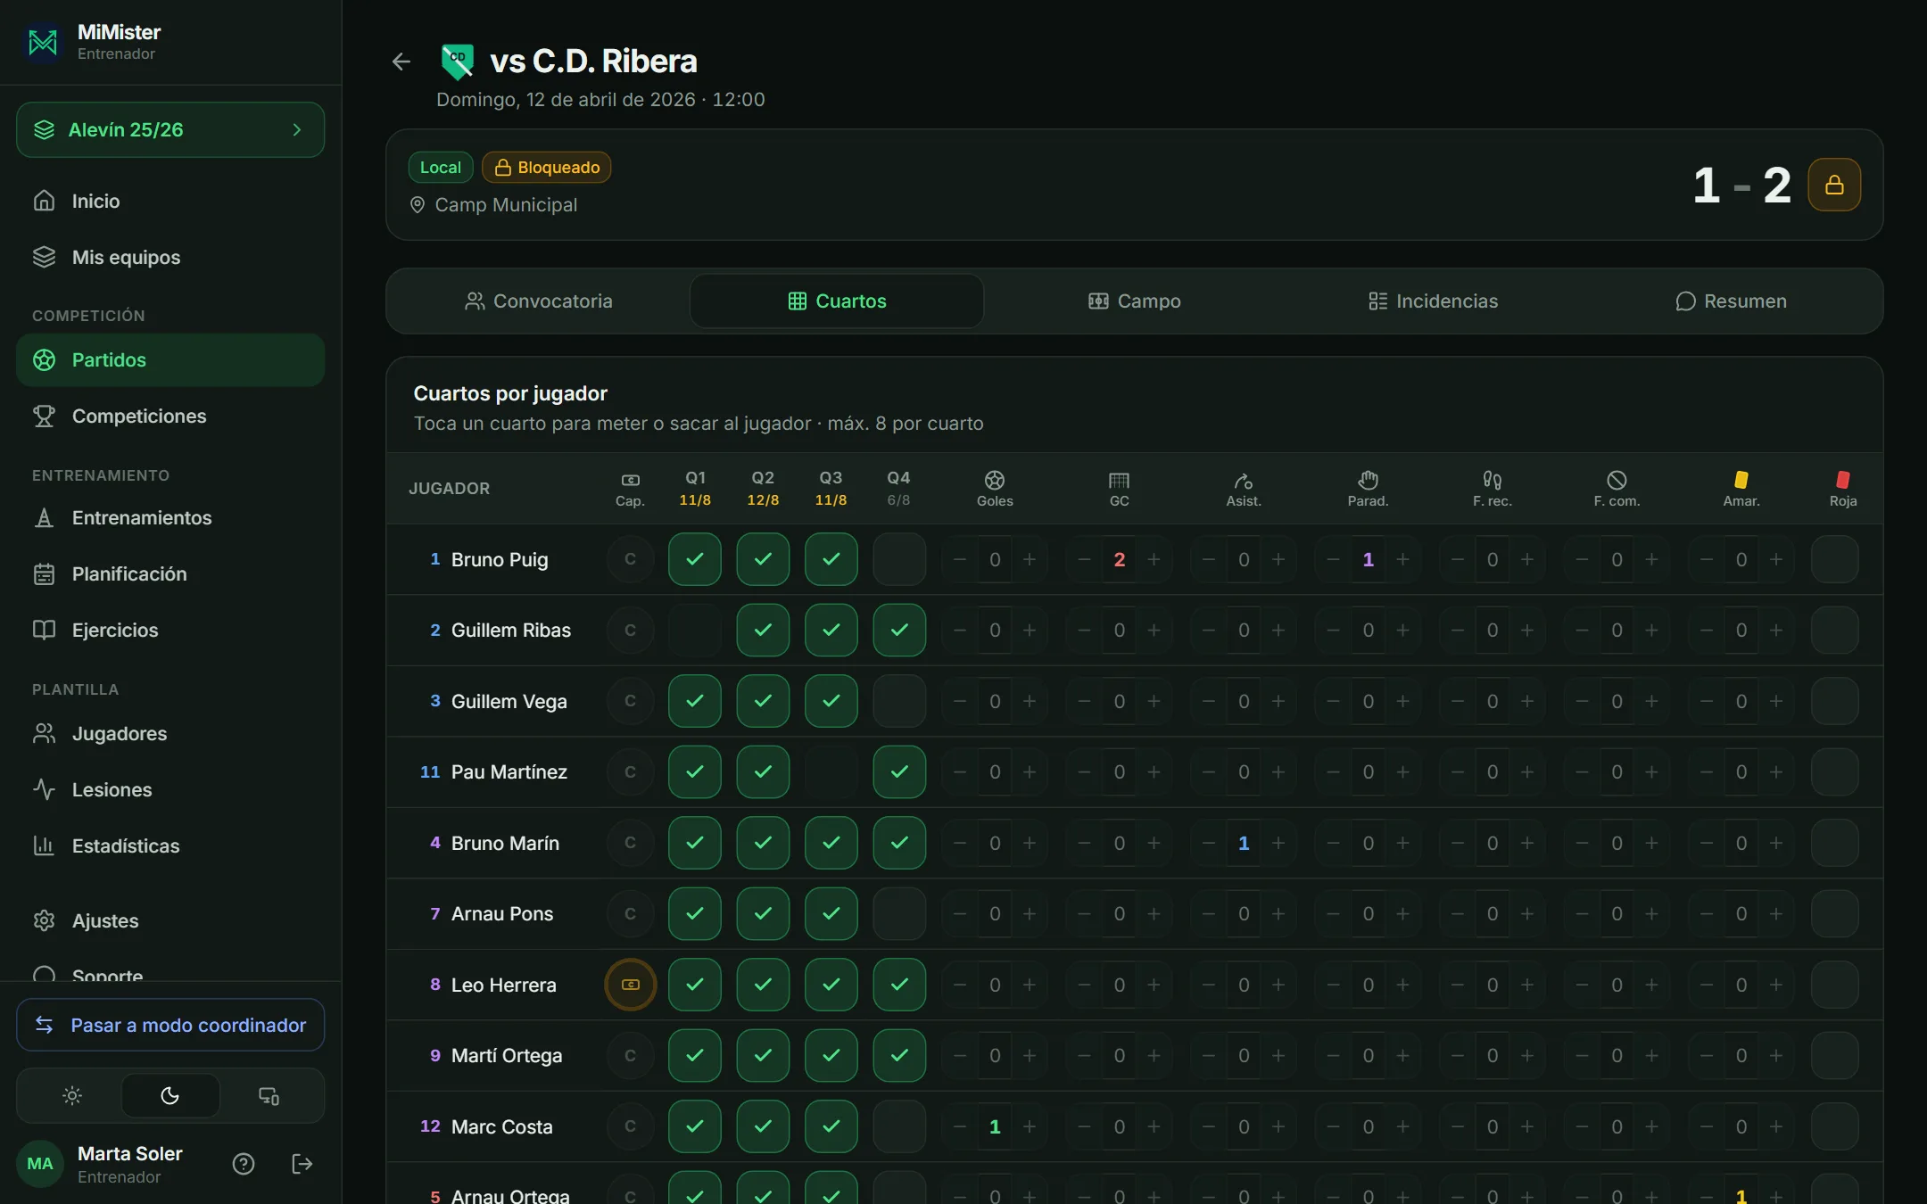The width and height of the screenshot is (1927, 1204).
Task: Uncheck Q4 for Bruno Marín
Action: coord(898,843)
